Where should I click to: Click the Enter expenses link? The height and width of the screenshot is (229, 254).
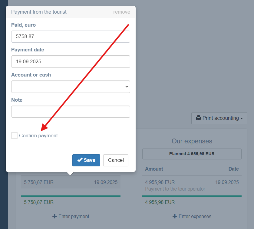(x=195, y=216)
